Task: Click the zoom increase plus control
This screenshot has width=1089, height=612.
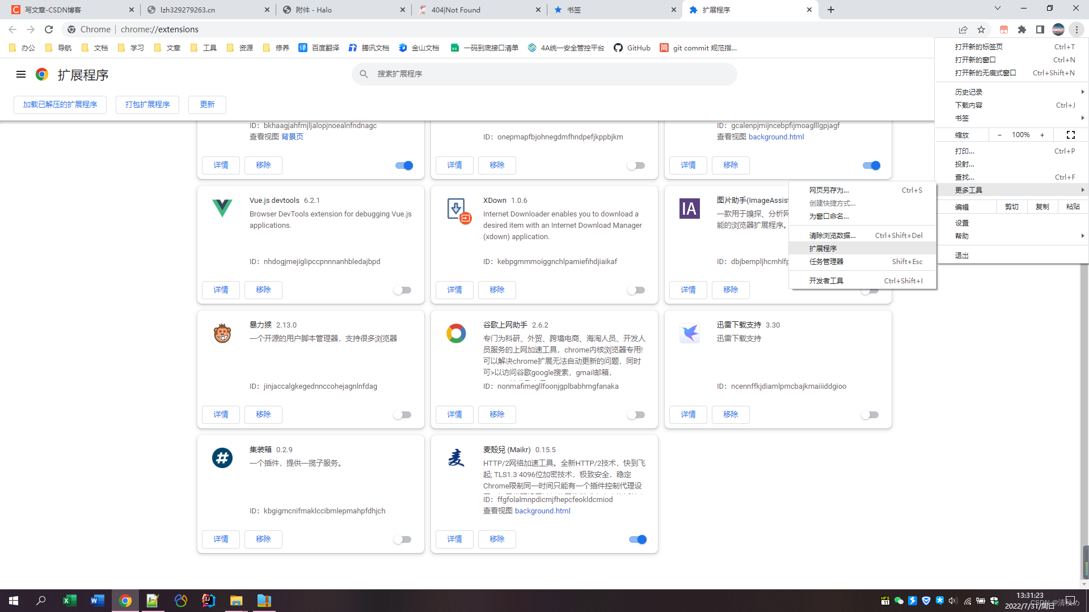Action: [x=1042, y=135]
